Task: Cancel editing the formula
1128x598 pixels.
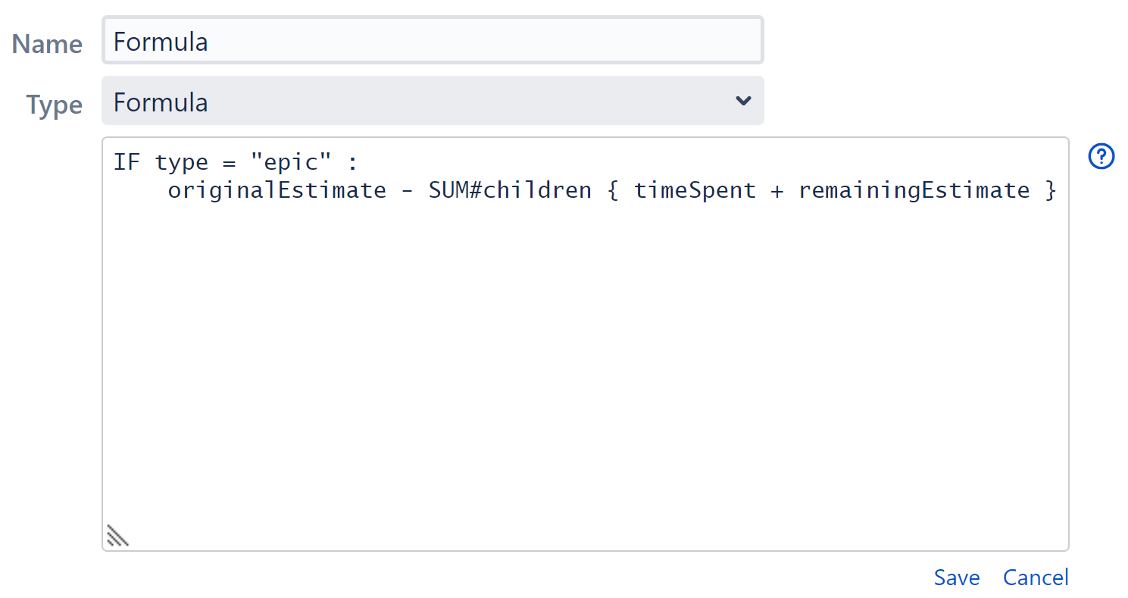Action: click(1036, 578)
